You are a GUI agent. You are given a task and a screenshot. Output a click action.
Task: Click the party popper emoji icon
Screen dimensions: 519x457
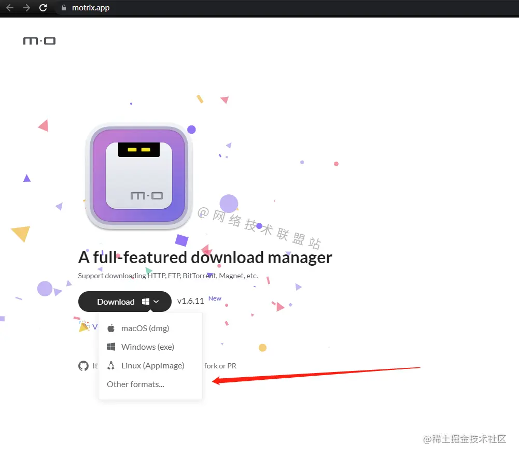coord(84,326)
